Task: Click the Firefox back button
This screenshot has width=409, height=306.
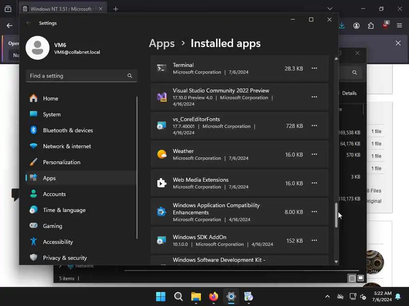Action: click(10, 25)
